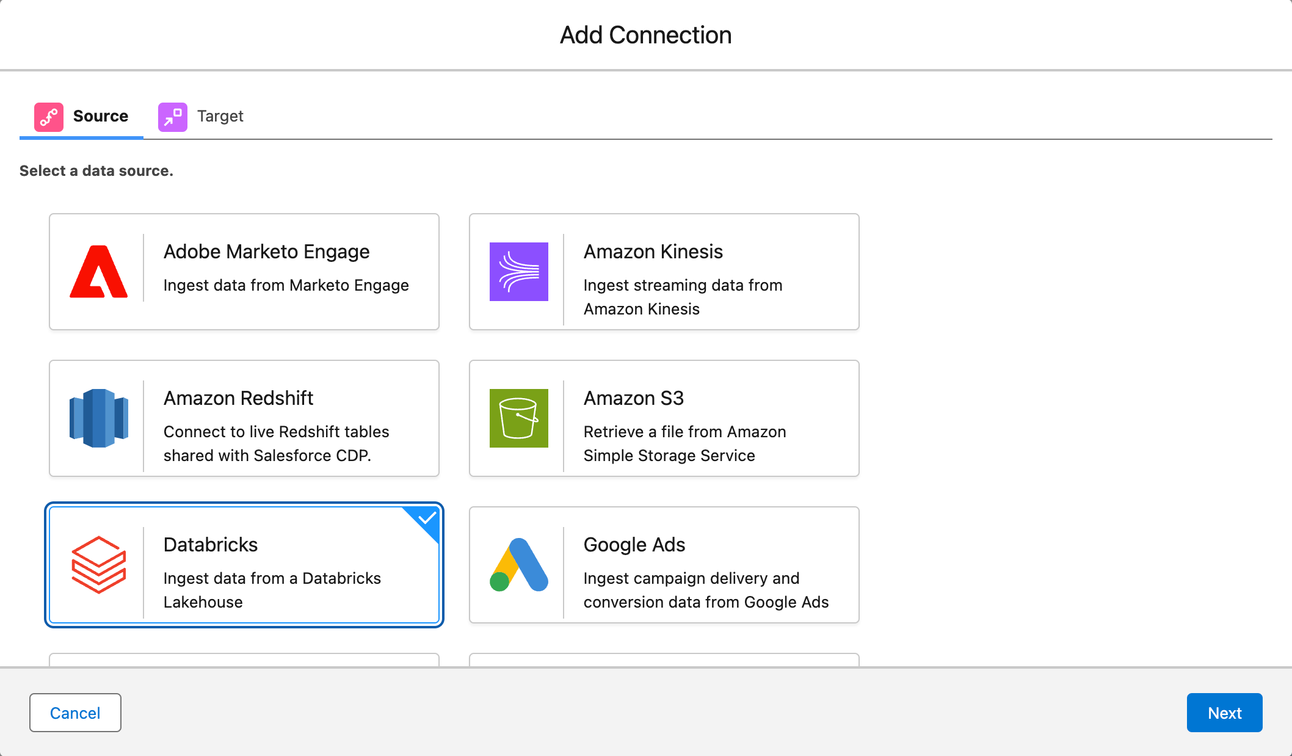Viewport: 1292px width, 756px height.
Task: Click 'Ingest campaign delivery and conversion' description
Action: coord(706,590)
